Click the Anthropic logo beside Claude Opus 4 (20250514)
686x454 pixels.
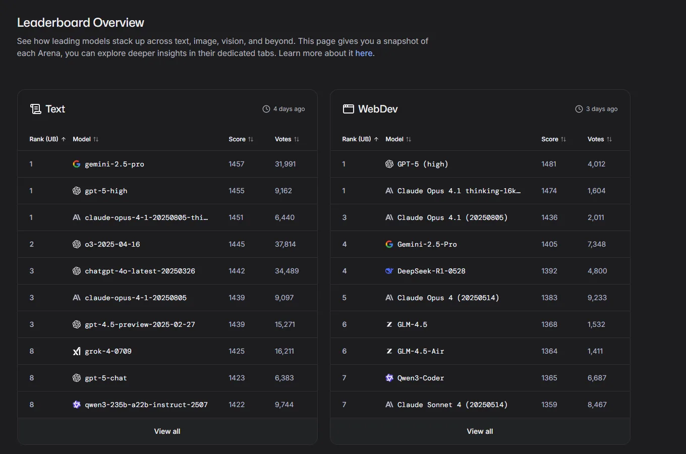click(389, 298)
